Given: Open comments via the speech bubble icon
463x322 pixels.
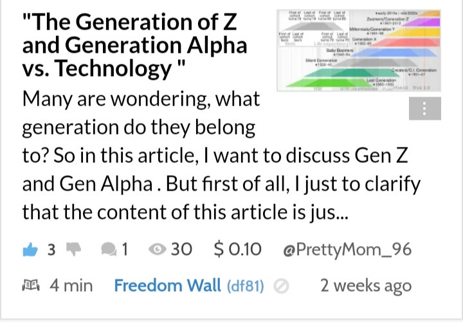Looking at the screenshot, I should (109, 249).
